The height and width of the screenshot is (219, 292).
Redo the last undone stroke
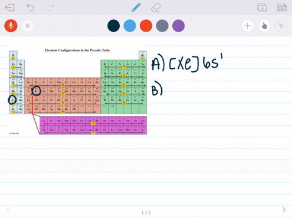[x=50, y=7]
